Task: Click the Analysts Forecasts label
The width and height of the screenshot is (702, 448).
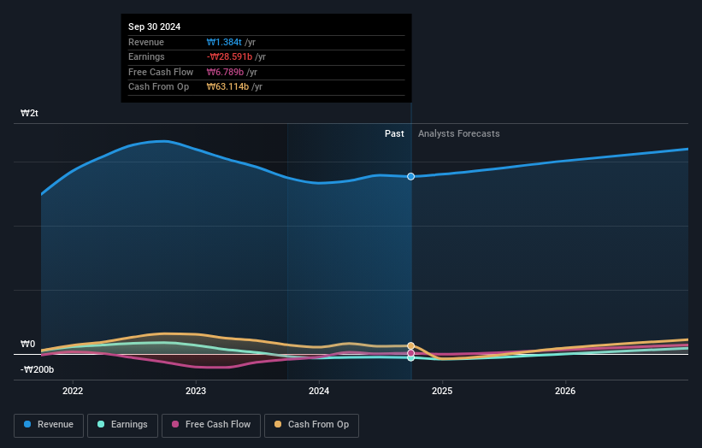Action: [459, 133]
